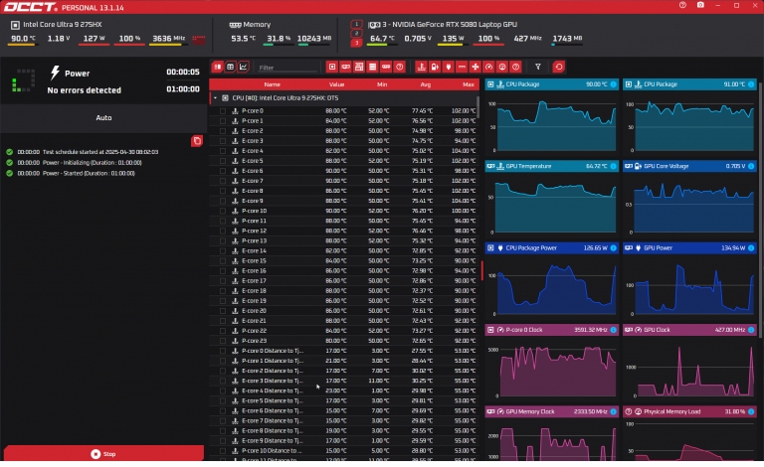Click the sensor table vertical scrollbar
Viewport: 764px width, 467px height.
[x=477, y=106]
